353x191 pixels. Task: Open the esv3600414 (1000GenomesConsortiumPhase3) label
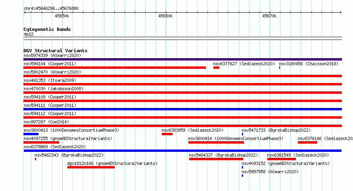click(x=236, y=138)
